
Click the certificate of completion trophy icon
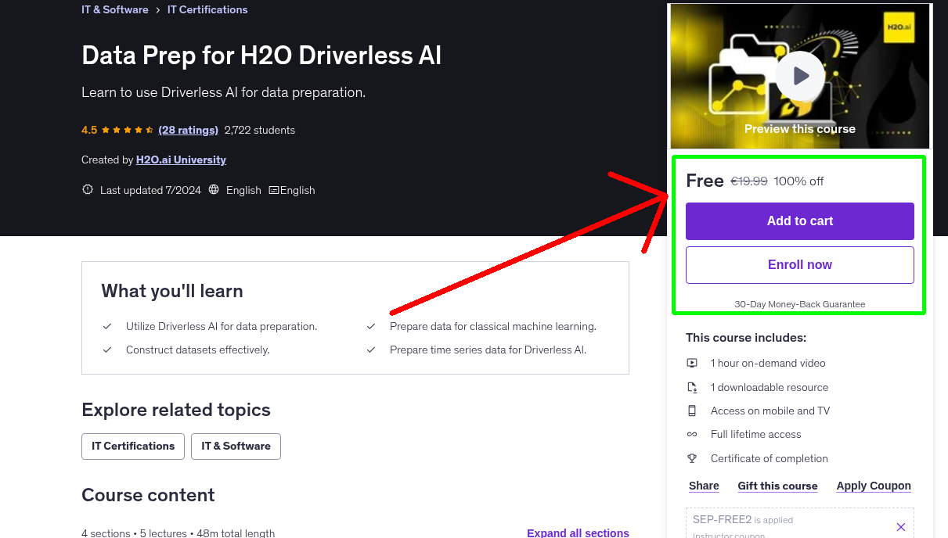[x=692, y=458]
